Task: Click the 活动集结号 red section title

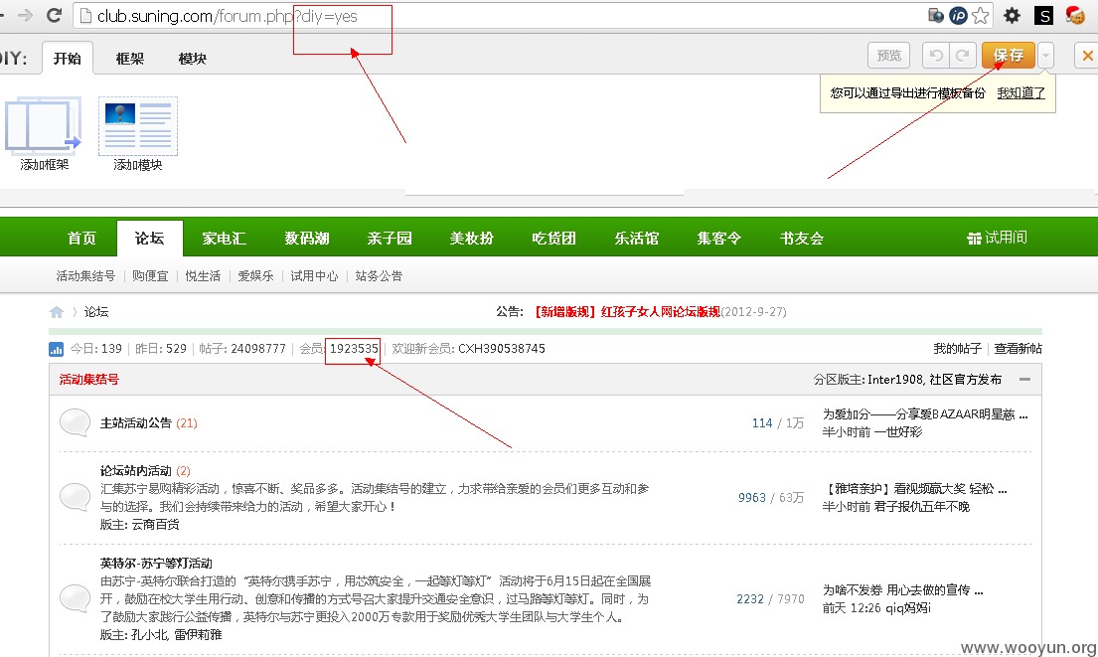Action: pos(88,380)
